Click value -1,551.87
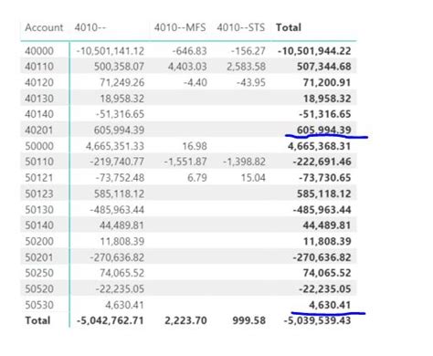The width and height of the screenshot is (433, 356). pos(185,162)
